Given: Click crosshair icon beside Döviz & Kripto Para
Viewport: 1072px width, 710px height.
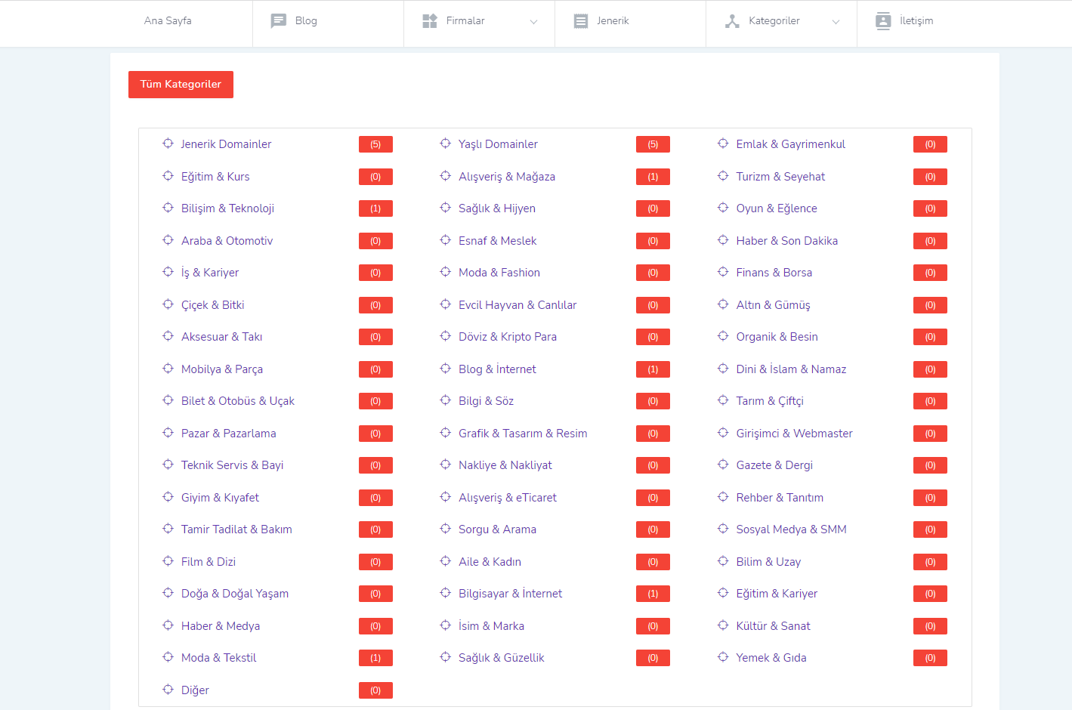Looking at the screenshot, I should (x=446, y=336).
